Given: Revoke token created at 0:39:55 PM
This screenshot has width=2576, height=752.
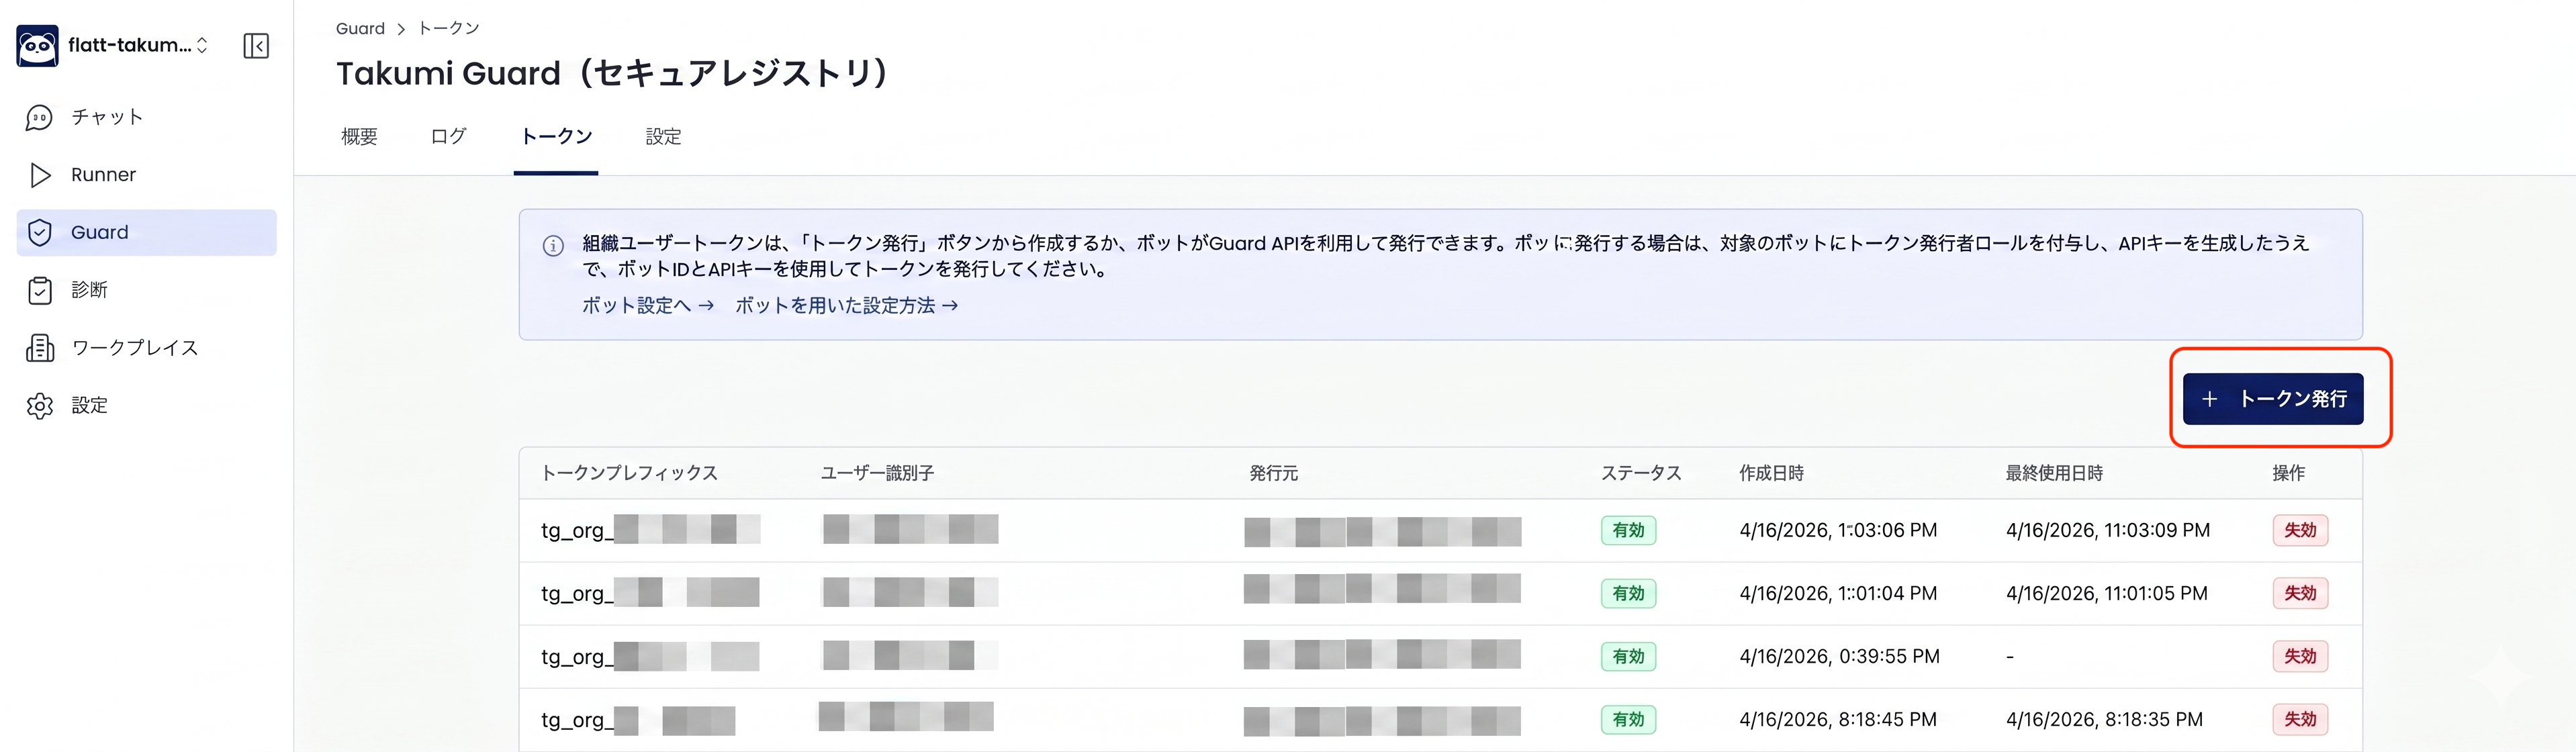Looking at the screenshot, I should pos(2300,656).
